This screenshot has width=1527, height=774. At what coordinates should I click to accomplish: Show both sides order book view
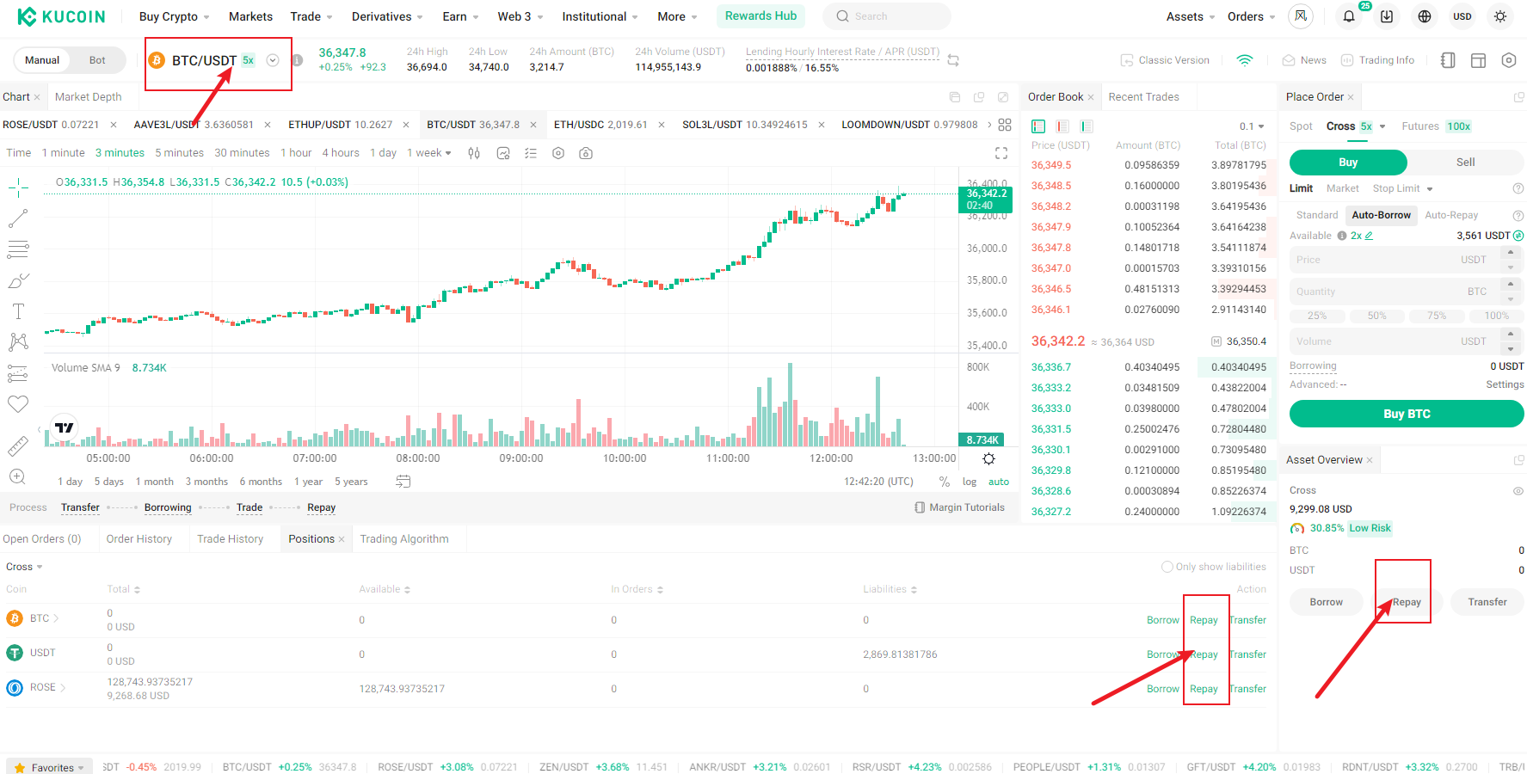(1038, 126)
